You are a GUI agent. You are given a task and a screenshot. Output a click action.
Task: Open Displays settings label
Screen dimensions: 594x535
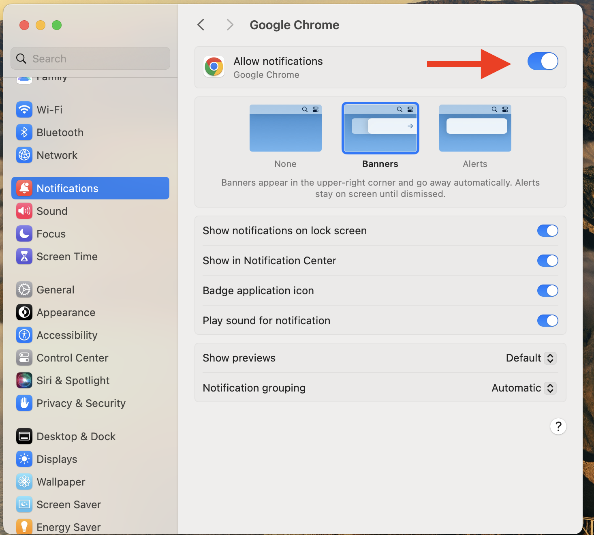point(57,459)
